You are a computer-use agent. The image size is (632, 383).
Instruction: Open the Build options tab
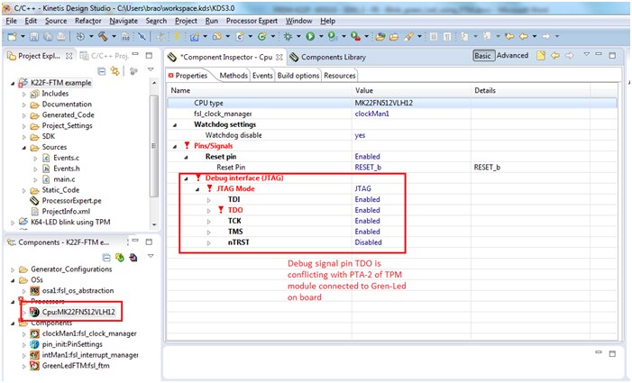point(298,76)
